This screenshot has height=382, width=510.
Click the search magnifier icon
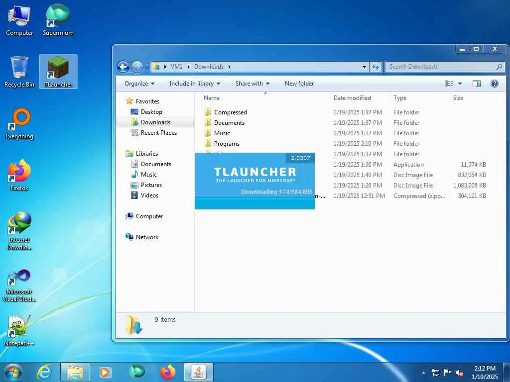[x=499, y=67]
